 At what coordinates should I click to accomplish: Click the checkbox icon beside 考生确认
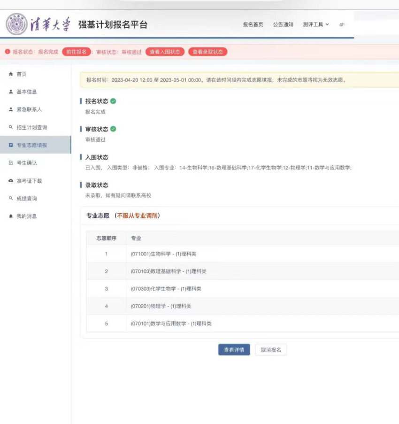[11, 163]
